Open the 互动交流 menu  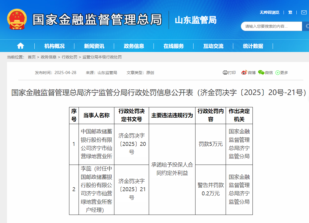213,46
